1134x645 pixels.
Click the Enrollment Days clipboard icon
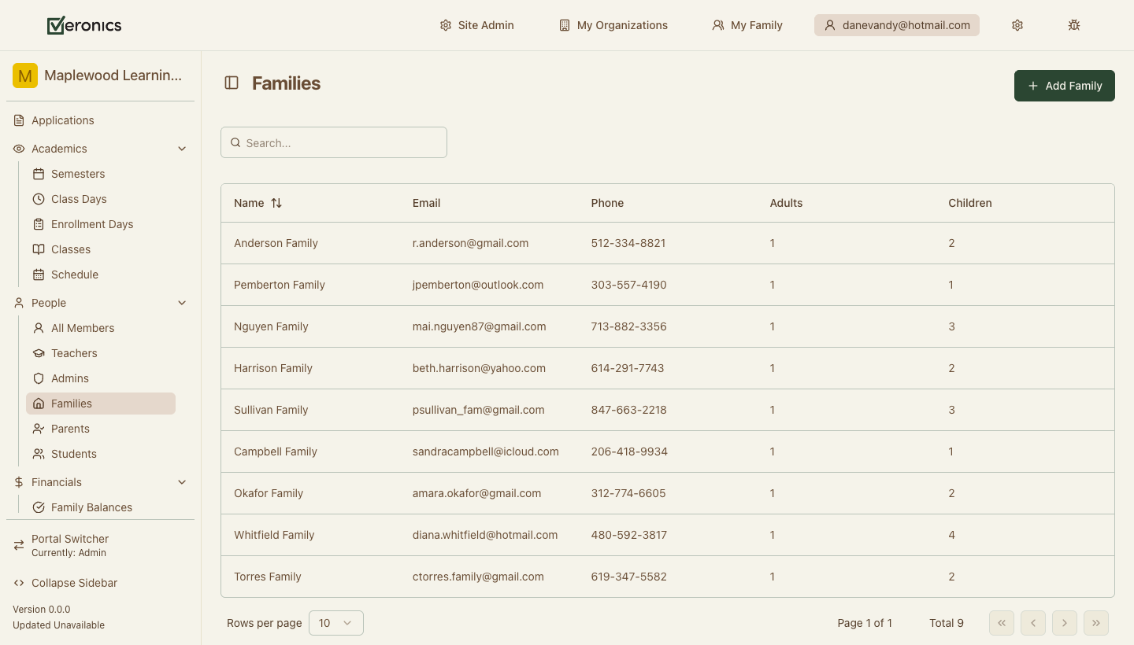pyautogui.click(x=39, y=224)
